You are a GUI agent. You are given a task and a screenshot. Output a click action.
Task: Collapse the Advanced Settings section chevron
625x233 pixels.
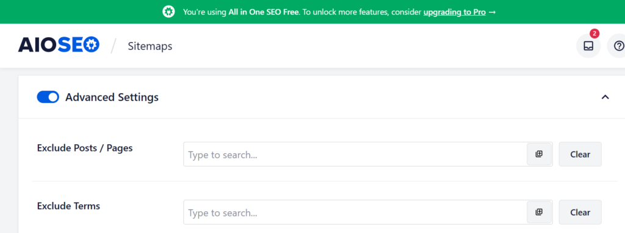pyautogui.click(x=605, y=97)
